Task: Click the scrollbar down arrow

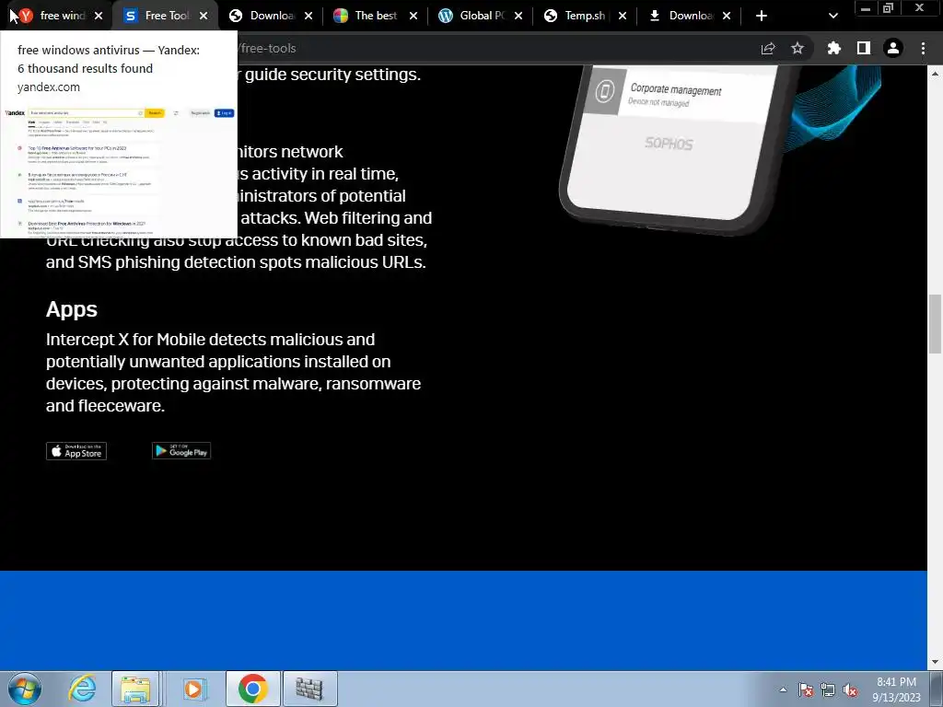Action: (x=935, y=662)
